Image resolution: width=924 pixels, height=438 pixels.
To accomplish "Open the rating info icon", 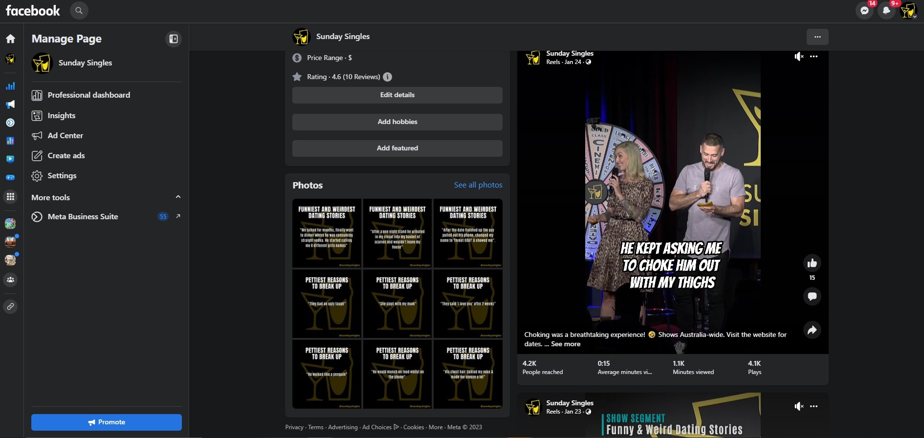I will [387, 77].
